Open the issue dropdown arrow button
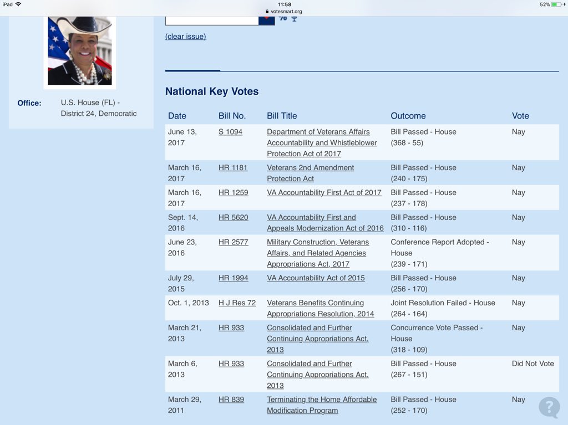568x425 pixels. coord(267,21)
